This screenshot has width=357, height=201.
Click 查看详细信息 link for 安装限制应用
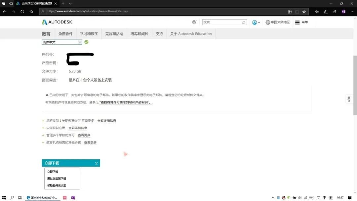pyautogui.click(x=78, y=128)
